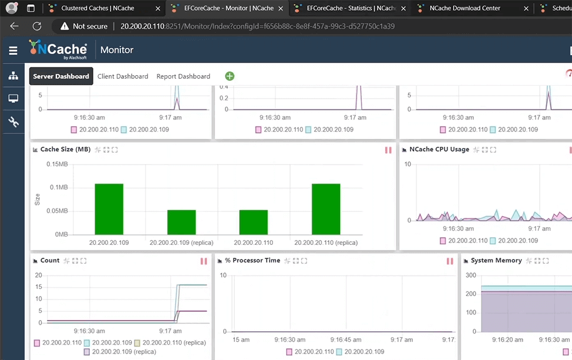The width and height of the screenshot is (572, 360).
Task: Click the pin icon beside System Memory
Action: [529, 261]
